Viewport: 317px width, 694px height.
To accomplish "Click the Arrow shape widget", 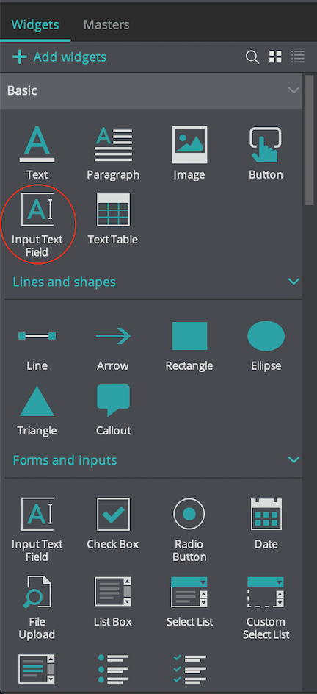I will click(x=113, y=337).
